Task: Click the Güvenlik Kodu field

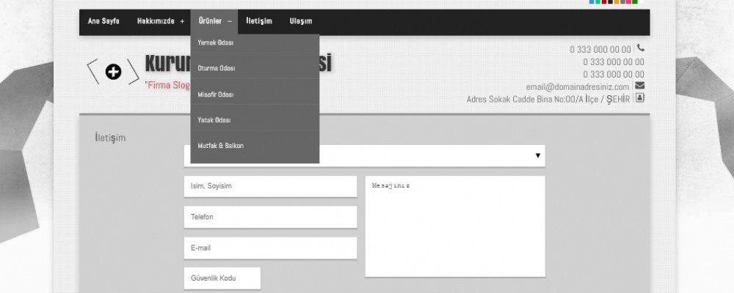Action: pos(222,278)
